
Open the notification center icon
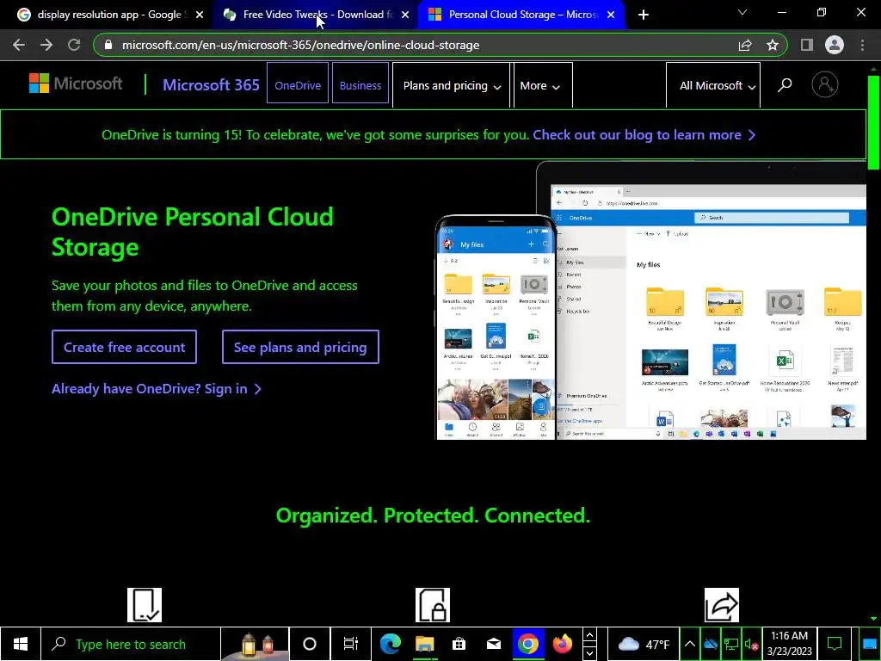(835, 644)
